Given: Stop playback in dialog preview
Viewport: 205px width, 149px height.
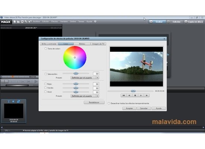Looking at the screenshot, I should pyautogui.click(x=135, y=95).
